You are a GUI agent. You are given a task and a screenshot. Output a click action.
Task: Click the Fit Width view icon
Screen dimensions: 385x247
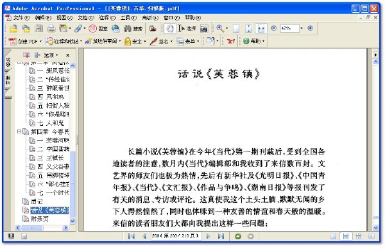coord(261,29)
